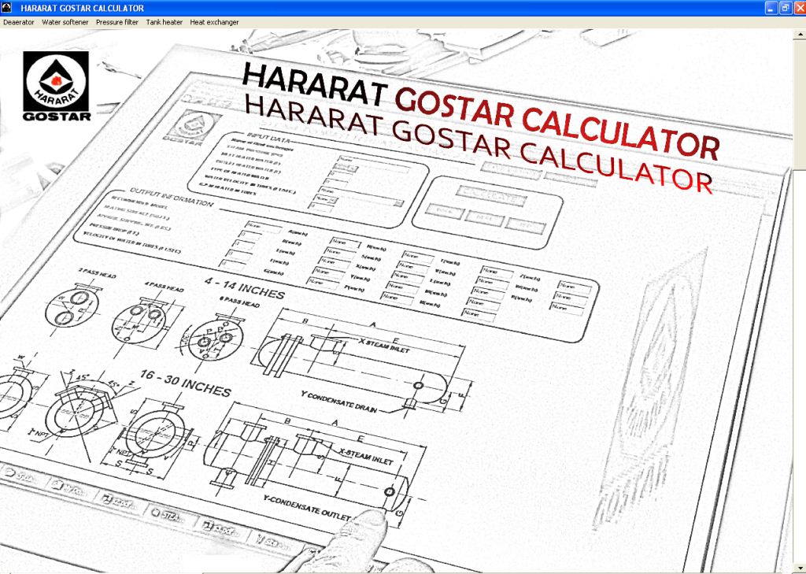
Task: Open the Tank heater menu
Action: tap(165, 23)
